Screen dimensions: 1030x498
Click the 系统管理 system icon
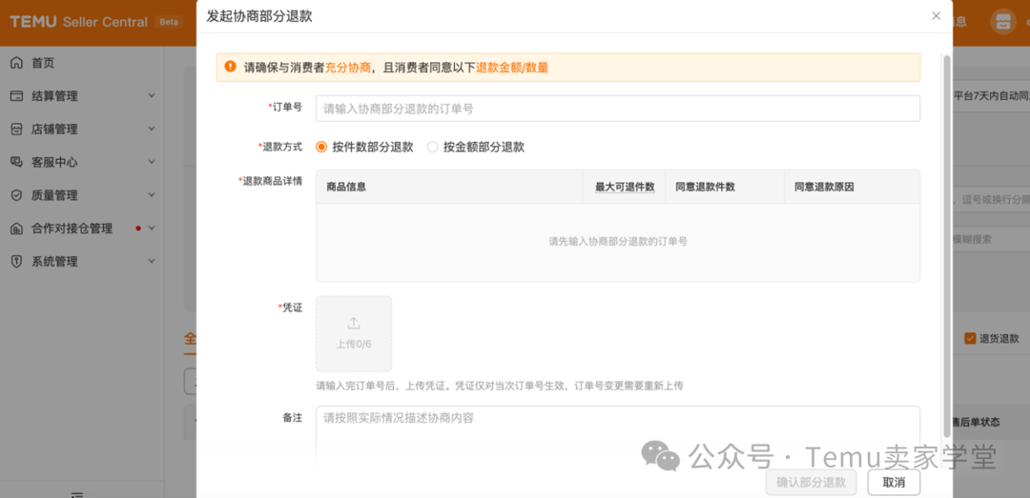(16, 262)
